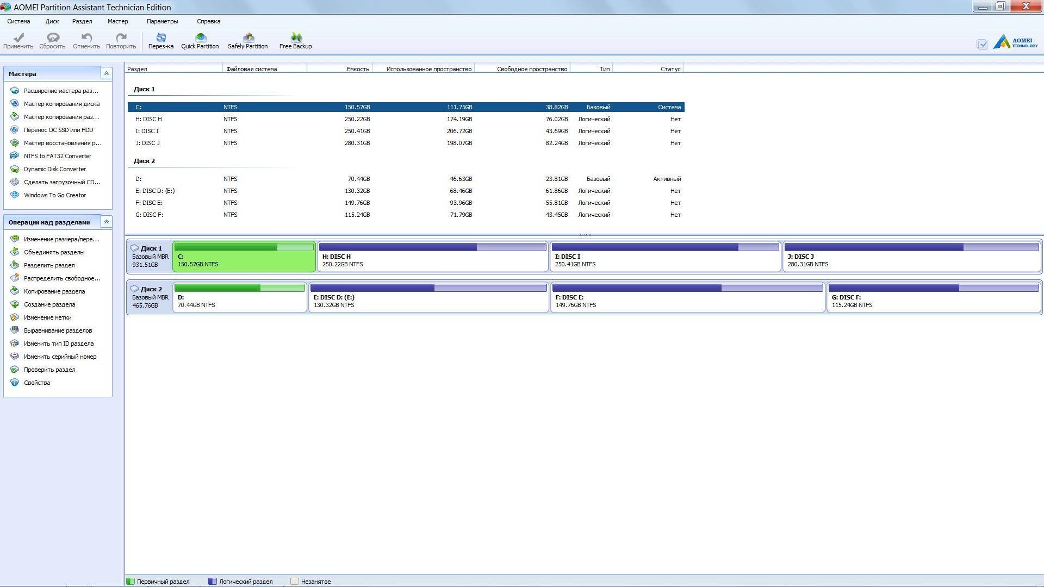Sort by the Файловая система column header
This screenshot has width=1044, height=587.
(265, 69)
